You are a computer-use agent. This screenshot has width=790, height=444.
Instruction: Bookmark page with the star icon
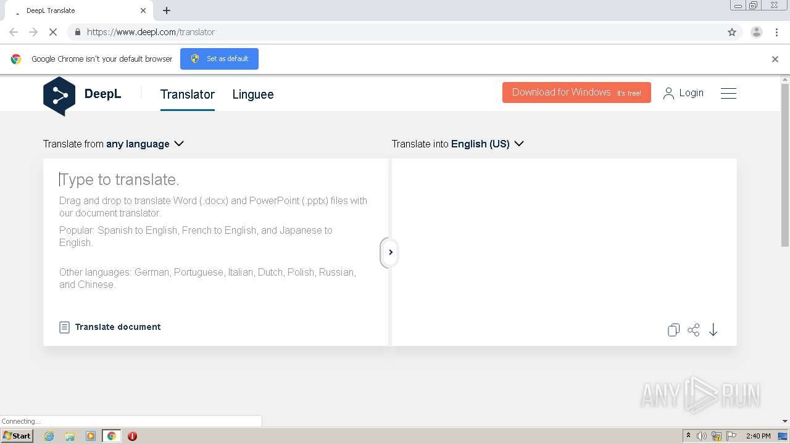pos(732,32)
